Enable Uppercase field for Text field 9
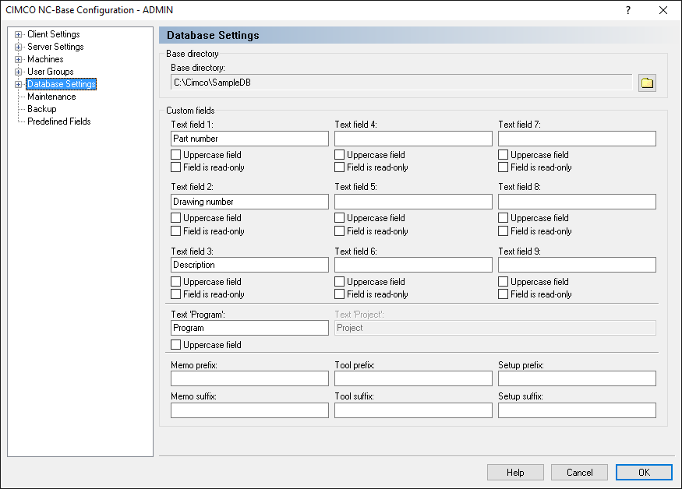Screen dimensions: 682x489 click(503, 282)
